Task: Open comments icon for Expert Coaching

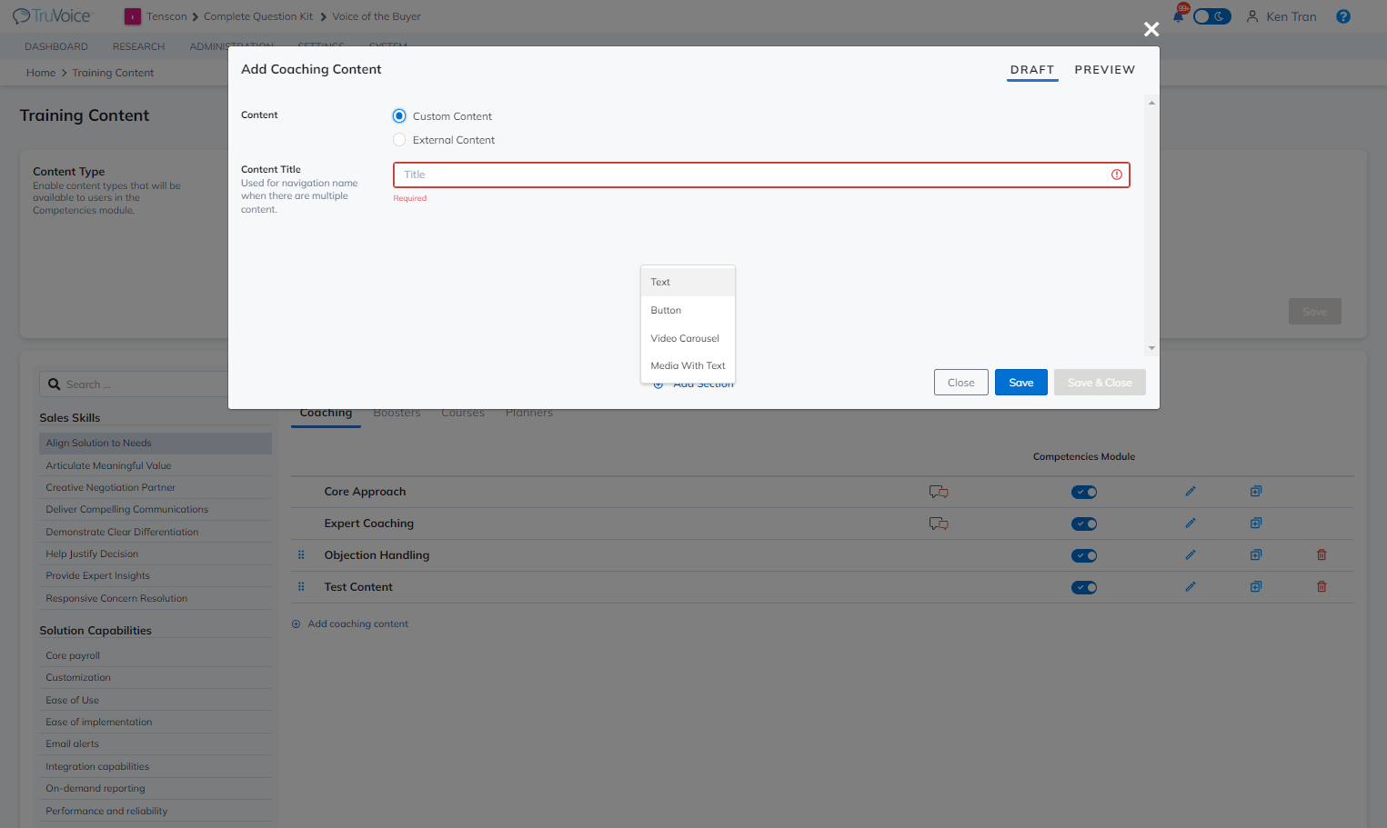Action: (x=939, y=524)
